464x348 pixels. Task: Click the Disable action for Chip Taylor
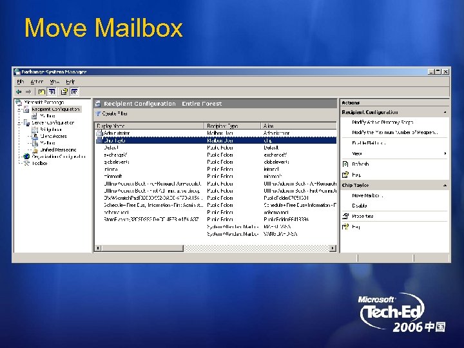tap(359, 206)
